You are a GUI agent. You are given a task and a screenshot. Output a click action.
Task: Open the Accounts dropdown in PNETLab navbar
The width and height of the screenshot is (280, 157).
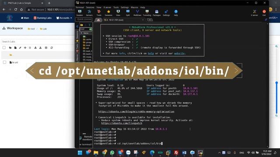[x=64, y=18]
